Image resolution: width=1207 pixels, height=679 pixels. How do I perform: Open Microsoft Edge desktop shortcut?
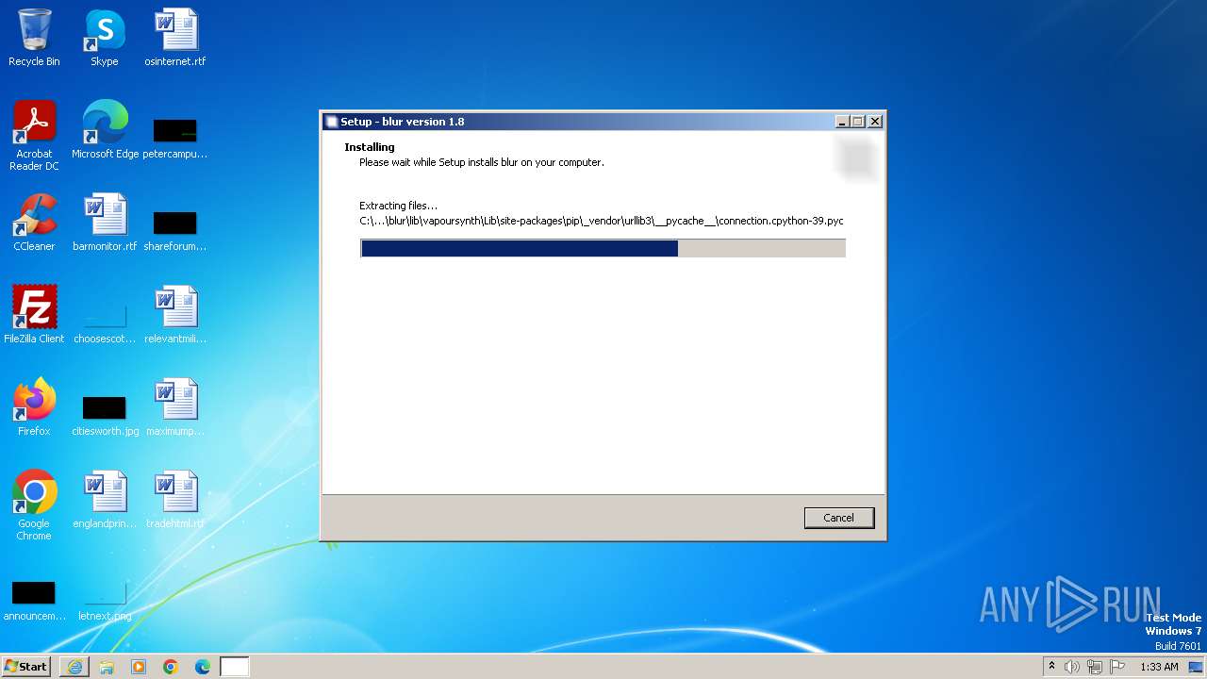[105, 131]
